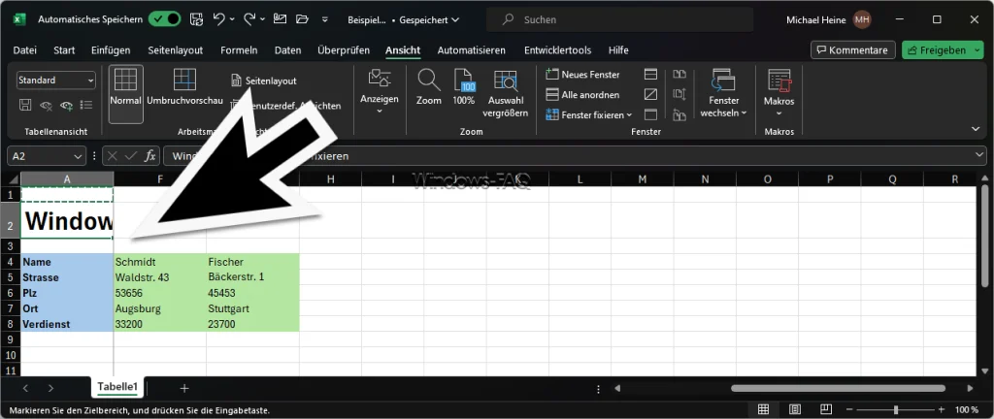Click the 100% zoom button

pyautogui.click(x=464, y=87)
